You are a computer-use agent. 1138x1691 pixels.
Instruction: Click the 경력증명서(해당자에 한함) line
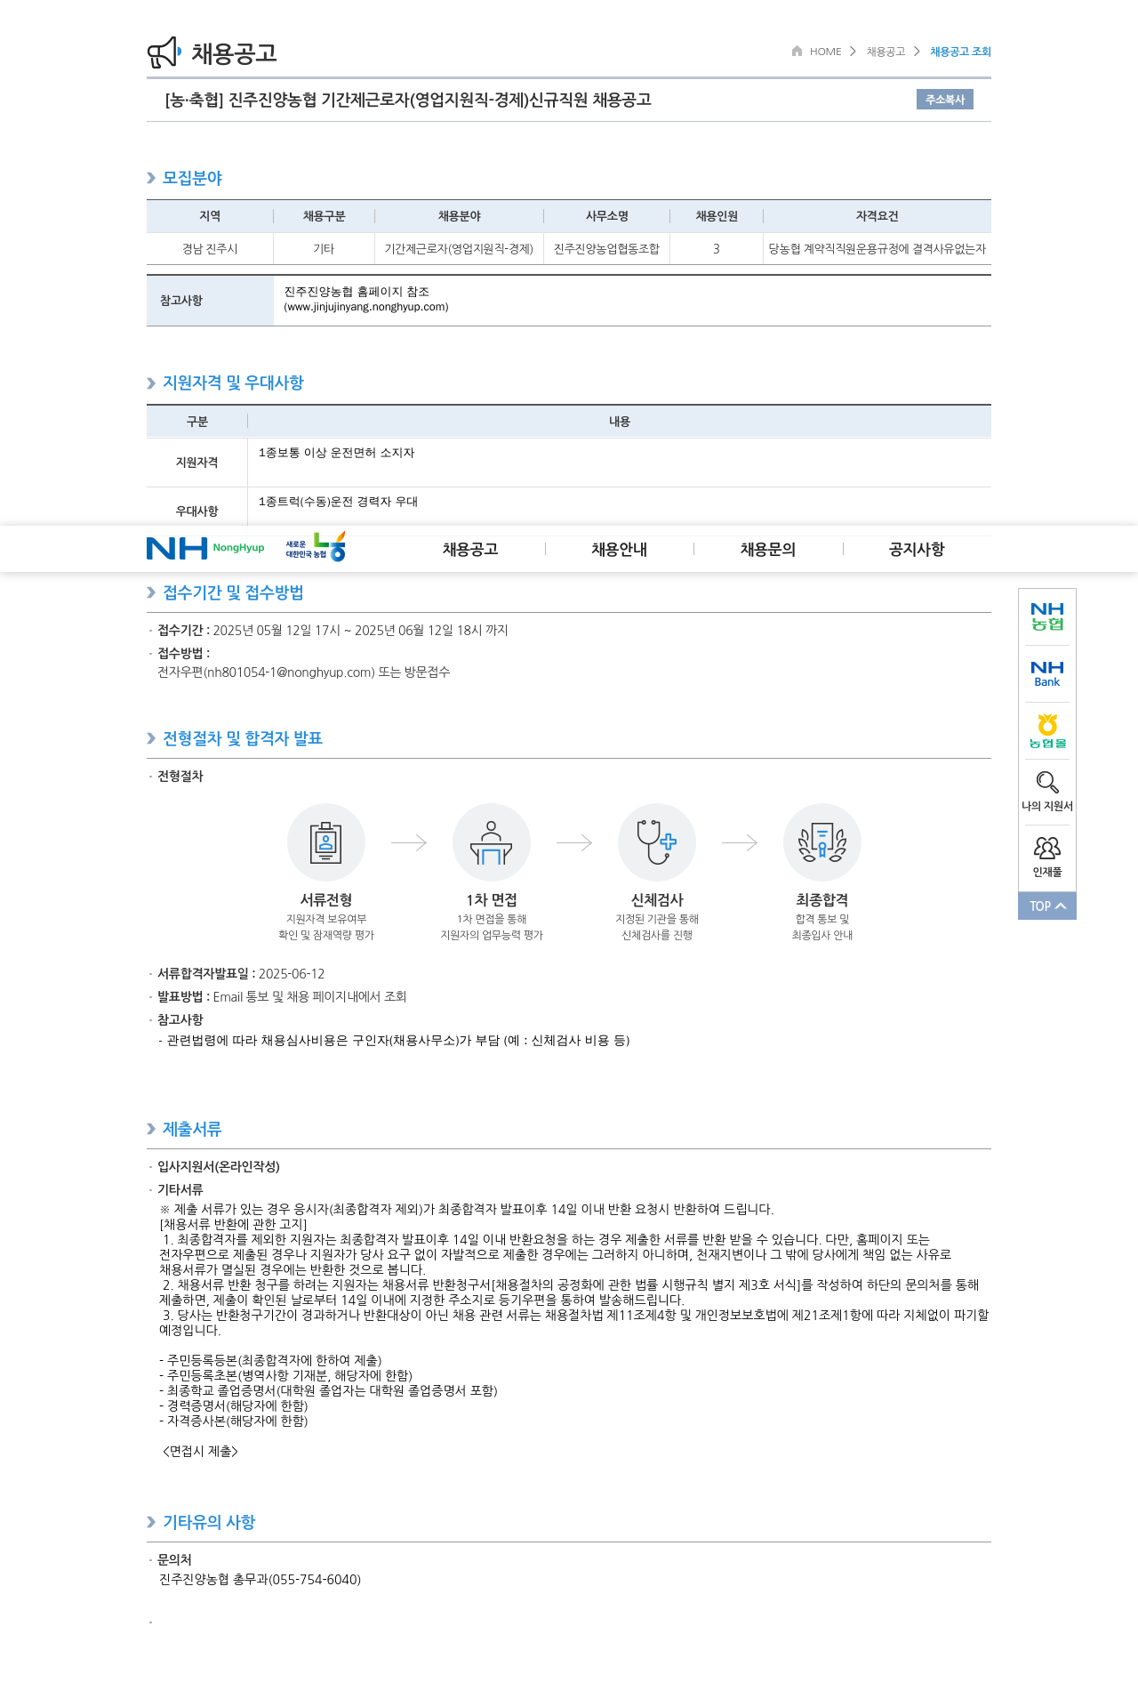click(234, 1406)
